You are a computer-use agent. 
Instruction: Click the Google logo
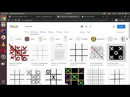coord(14,26)
